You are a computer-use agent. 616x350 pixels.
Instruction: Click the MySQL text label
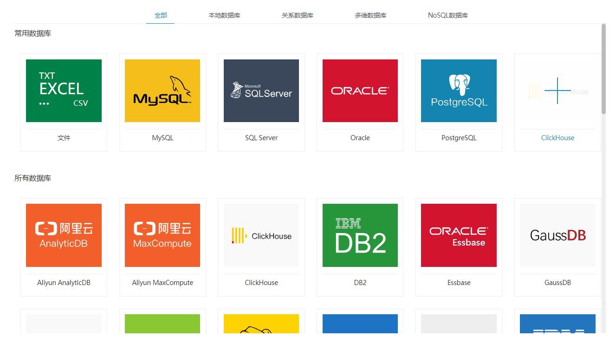162,138
